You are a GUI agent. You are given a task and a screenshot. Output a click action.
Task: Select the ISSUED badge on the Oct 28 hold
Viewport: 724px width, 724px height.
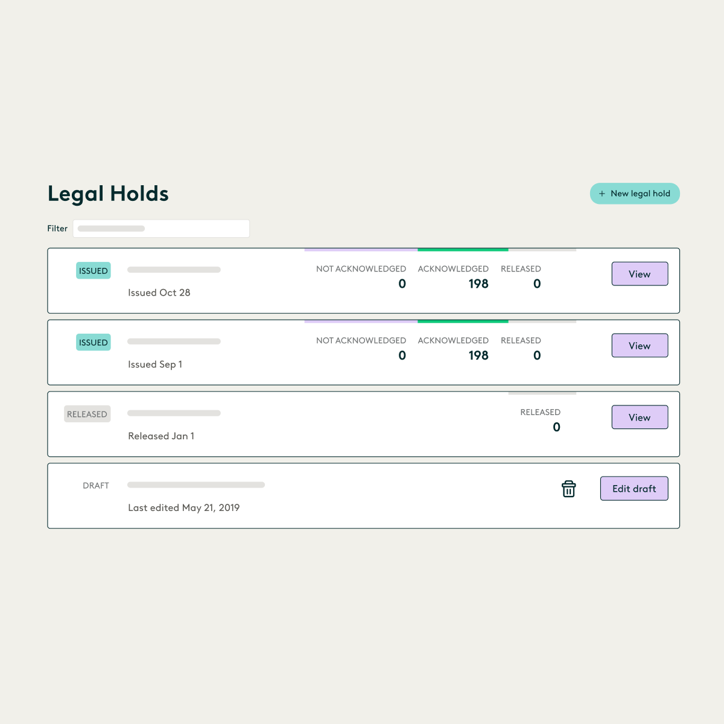[x=93, y=270]
